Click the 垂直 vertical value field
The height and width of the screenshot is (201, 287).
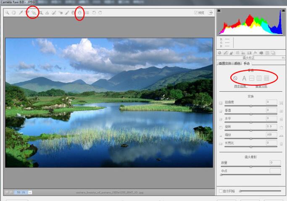coord(271,110)
